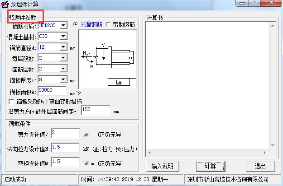This screenshot has height=186, width=283.
Task: Select 带肋钢筋 radio button
Action: click(108, 24)
